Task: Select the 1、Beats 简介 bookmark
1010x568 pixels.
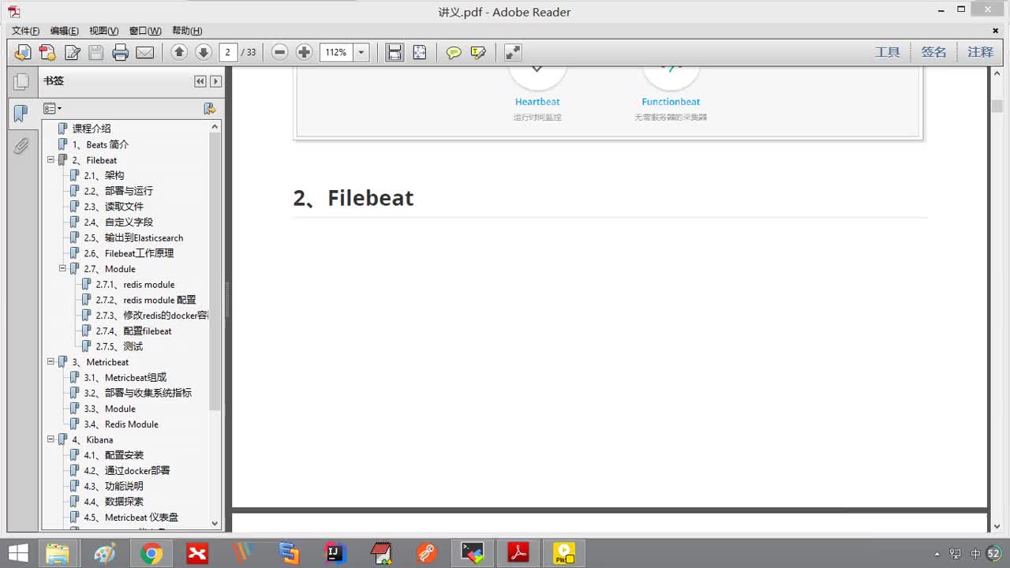Action: [x=100, y=144]
